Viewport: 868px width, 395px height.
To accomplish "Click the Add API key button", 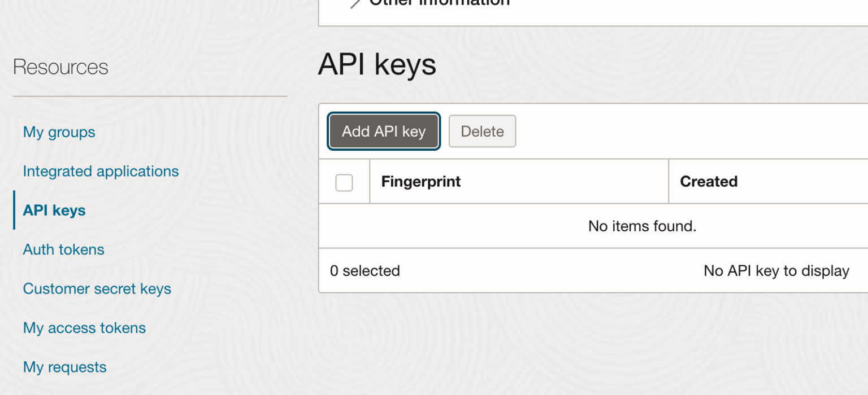I will tap(384, 131).
